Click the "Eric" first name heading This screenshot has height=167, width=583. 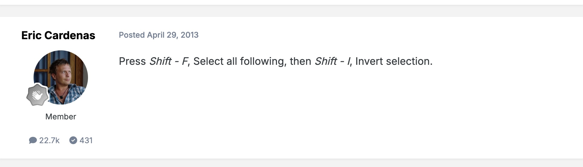31,35
